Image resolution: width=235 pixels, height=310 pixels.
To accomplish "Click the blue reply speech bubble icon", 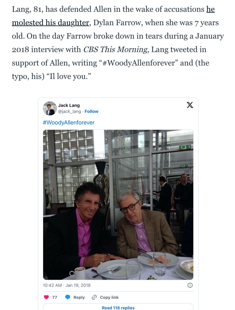I will 68,297.
